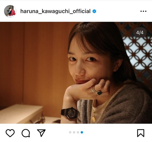The image size is (152, 142).
Task: Jump to the third carousel dot
Action: (x=78, y=132)
